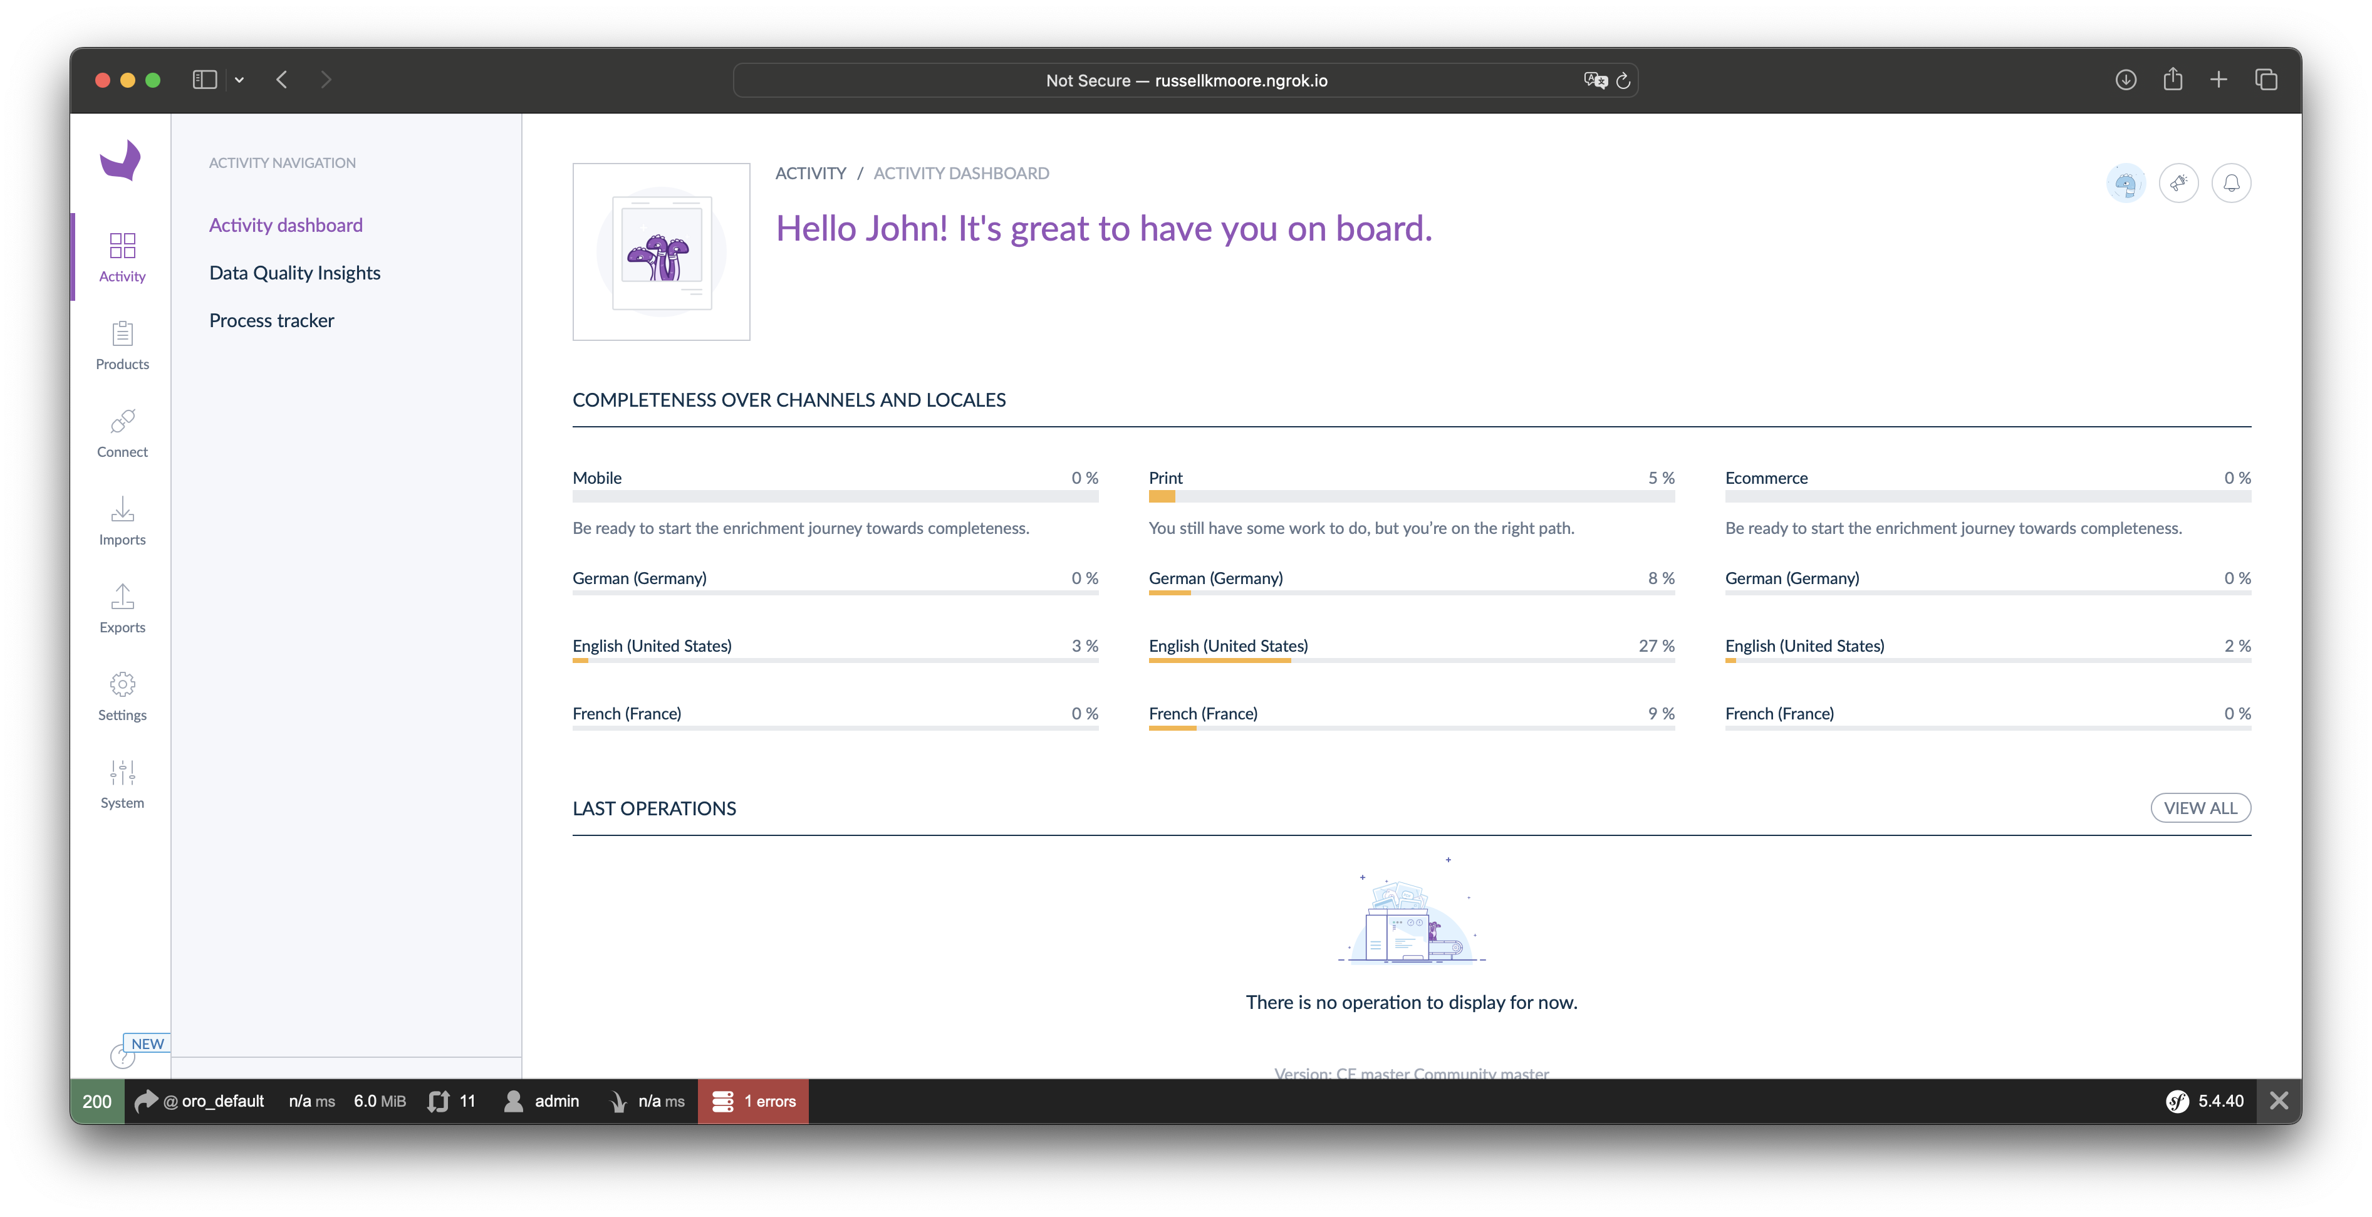Viewport: 2372px width, 1217px height.
Task: Click the no operation illustration
Action: pyautogui.click(x=1412, y=912)
